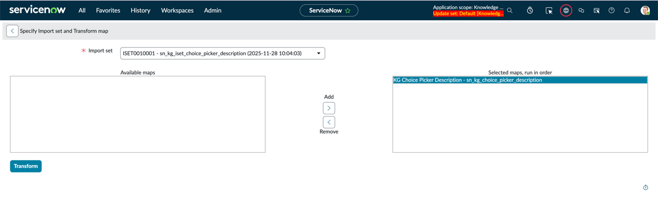Click the window-with-cursor icon near help
658x197 pixels.
597,10
